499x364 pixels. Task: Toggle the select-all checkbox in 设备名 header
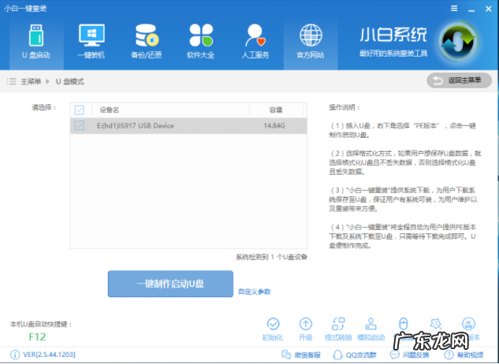point(80,110)
